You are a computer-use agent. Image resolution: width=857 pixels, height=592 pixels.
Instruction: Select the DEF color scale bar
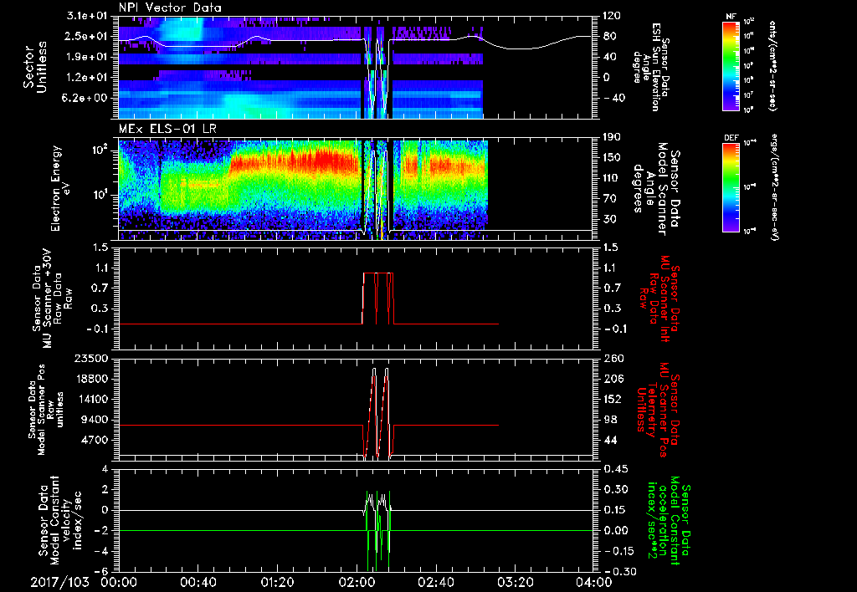(x=730, y=186)
